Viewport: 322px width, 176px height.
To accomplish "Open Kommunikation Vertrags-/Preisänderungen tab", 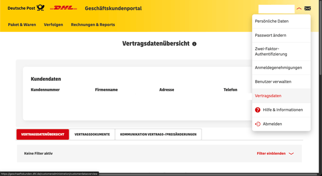I will point(158,134).
